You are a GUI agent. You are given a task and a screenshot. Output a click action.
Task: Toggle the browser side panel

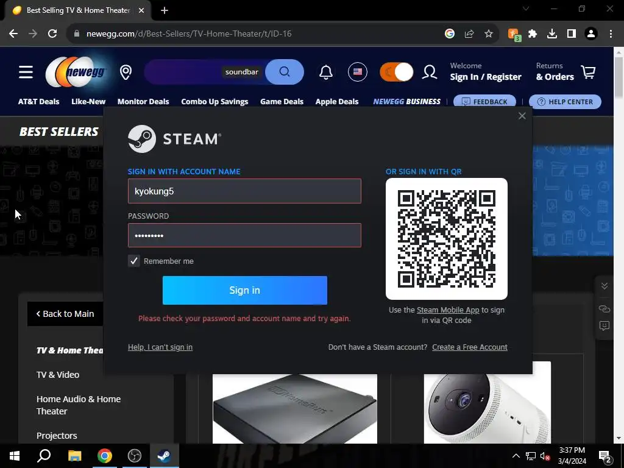pyautogui.click(x=572, y=34)
